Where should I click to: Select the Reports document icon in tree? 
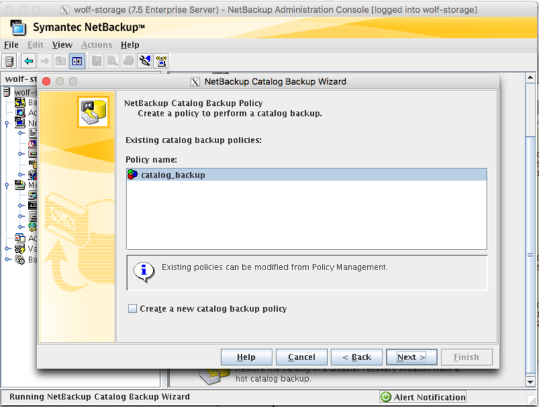coord(33,133)
